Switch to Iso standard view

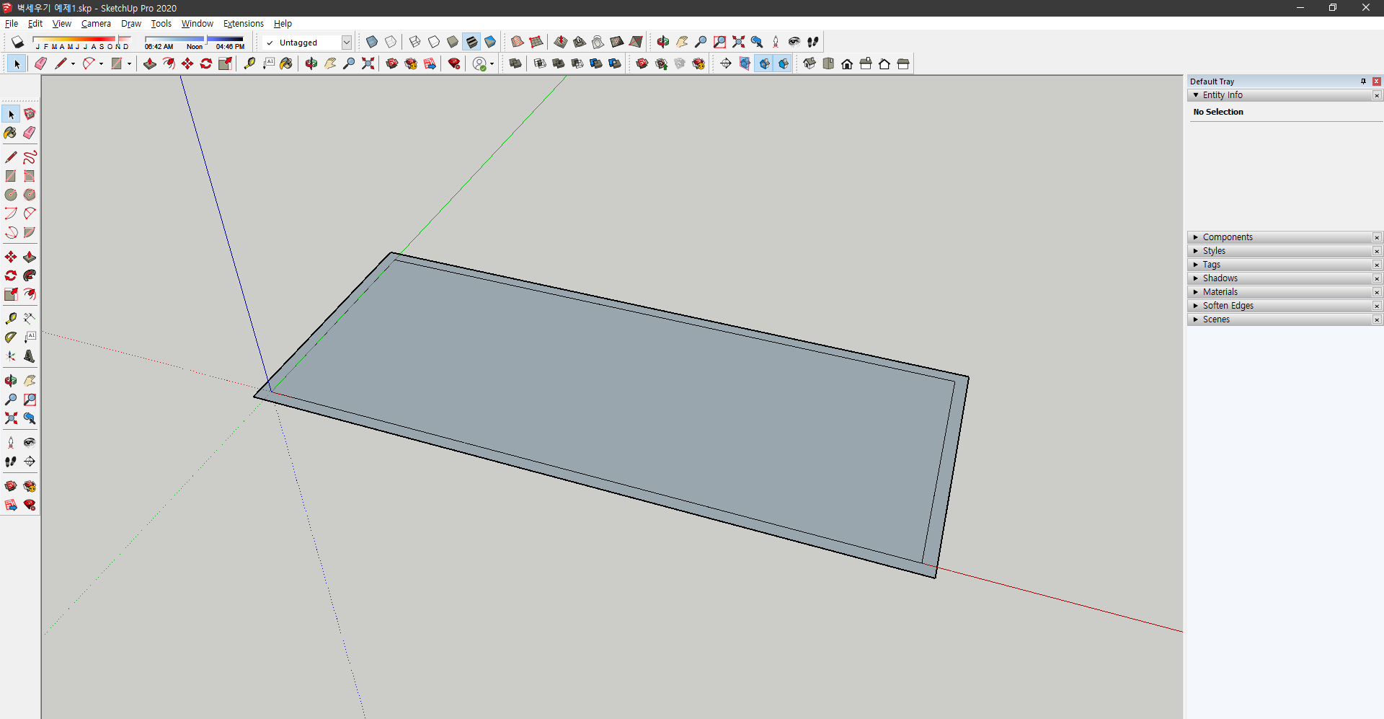click(809, 63)
